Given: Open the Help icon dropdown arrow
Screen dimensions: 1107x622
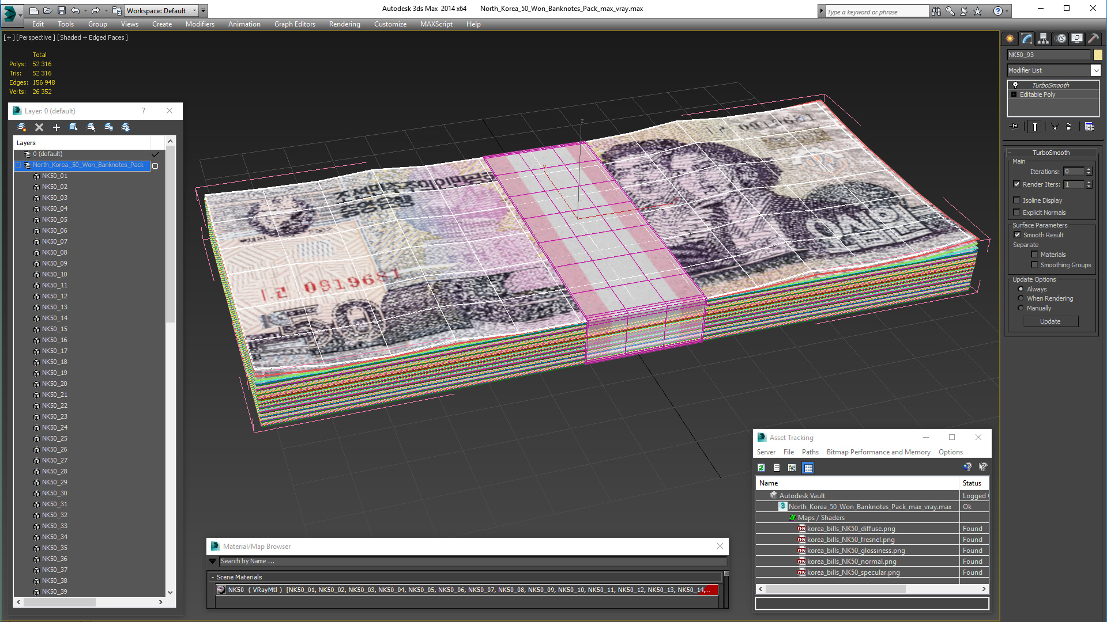Looking at the screenshot, I should pos(1007,11).
